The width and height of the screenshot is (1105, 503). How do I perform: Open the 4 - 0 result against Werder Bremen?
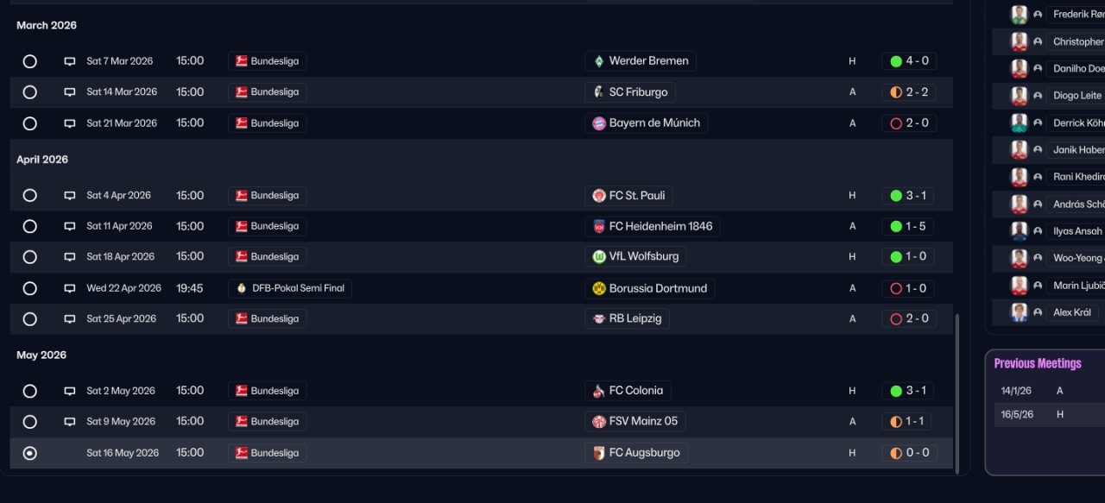pos(909,61)
